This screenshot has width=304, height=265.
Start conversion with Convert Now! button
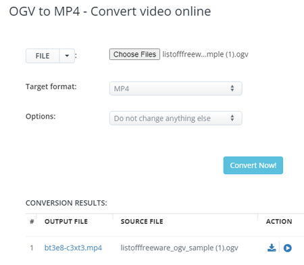(x=253, y=165)
